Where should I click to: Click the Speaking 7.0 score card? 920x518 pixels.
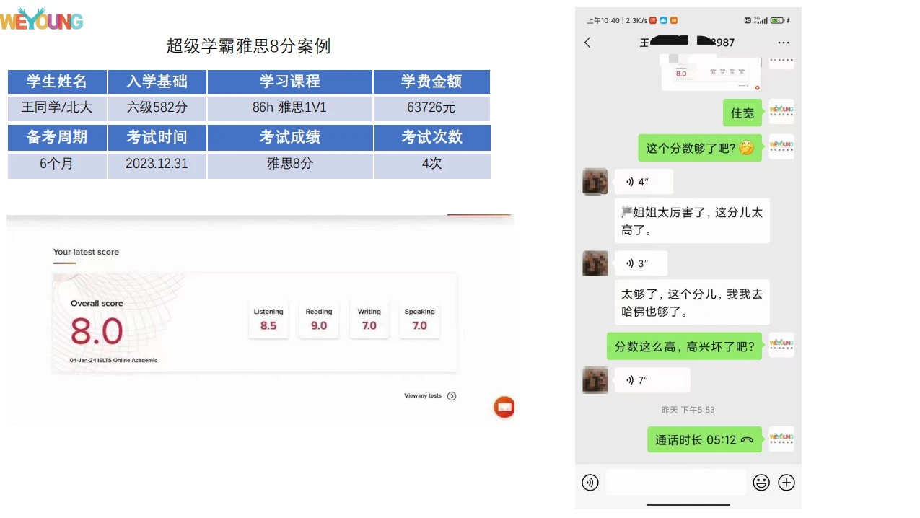point(420,320)
